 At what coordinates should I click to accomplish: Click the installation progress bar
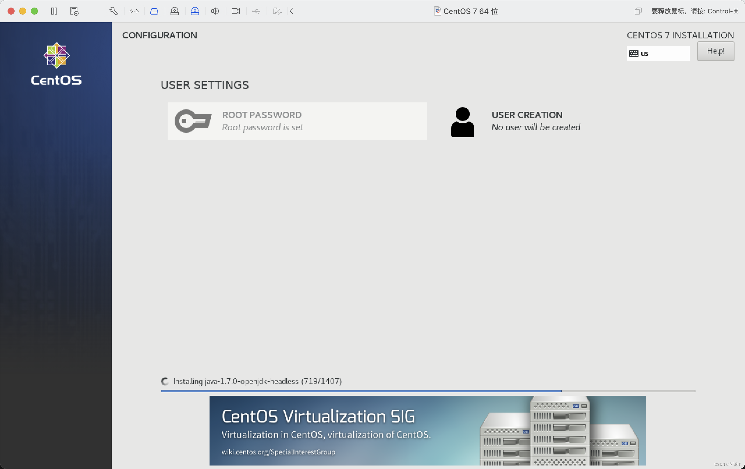point(428,391)
